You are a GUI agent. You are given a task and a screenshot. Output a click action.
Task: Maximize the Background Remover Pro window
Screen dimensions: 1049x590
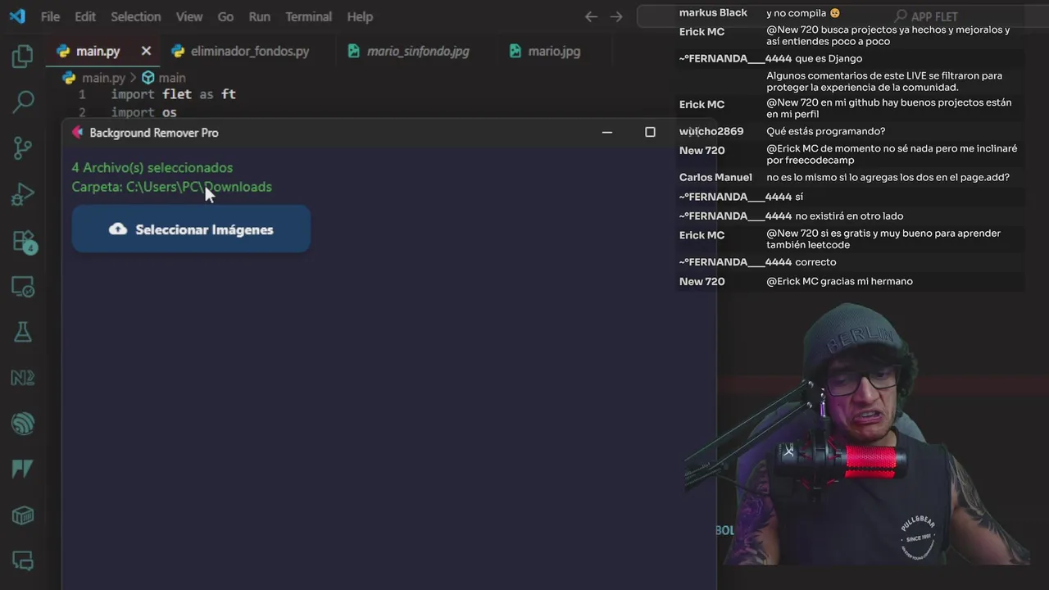(650, 132)
